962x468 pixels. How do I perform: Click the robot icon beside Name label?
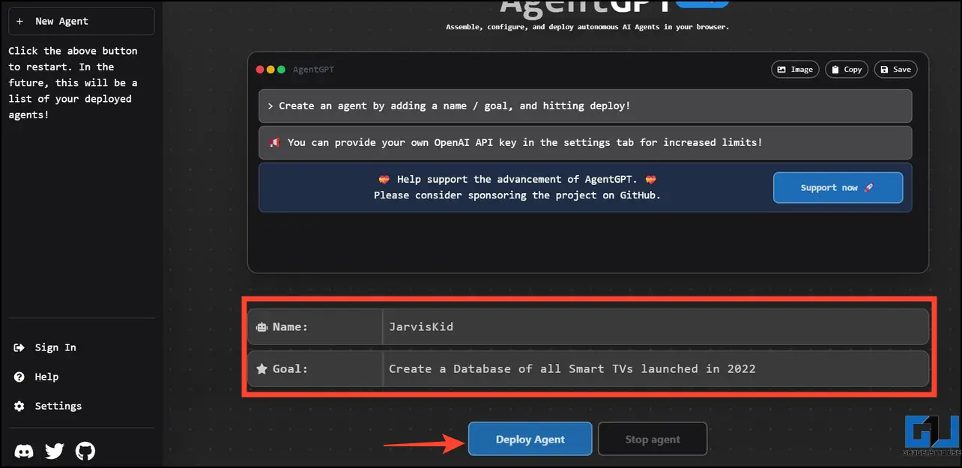click(x=261, y=326)
